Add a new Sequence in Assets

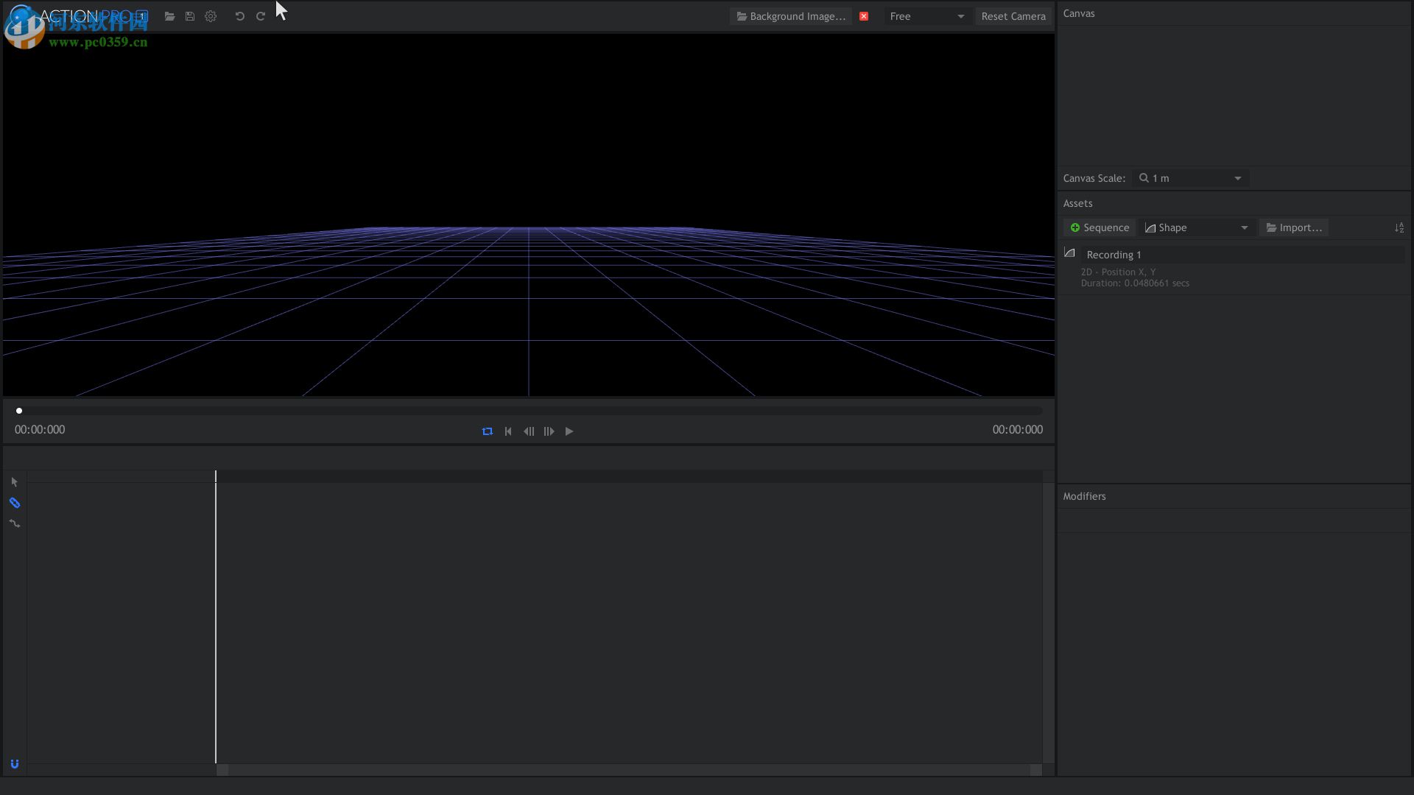1099,227
